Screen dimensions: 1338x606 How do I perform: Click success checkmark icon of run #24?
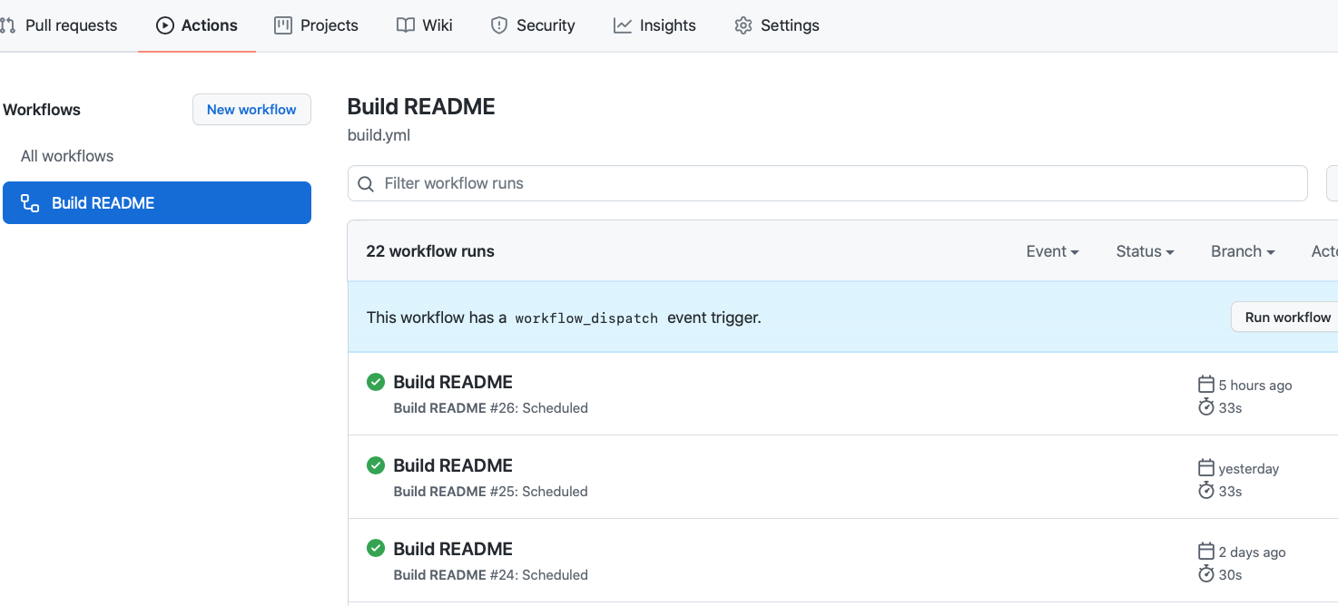(376, 548)
